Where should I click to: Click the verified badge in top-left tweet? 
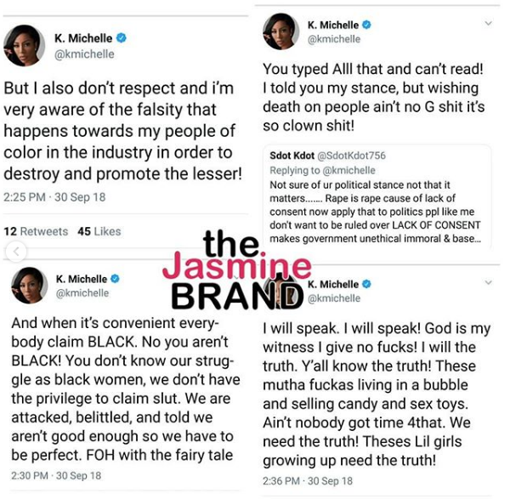tap(122, 38)
